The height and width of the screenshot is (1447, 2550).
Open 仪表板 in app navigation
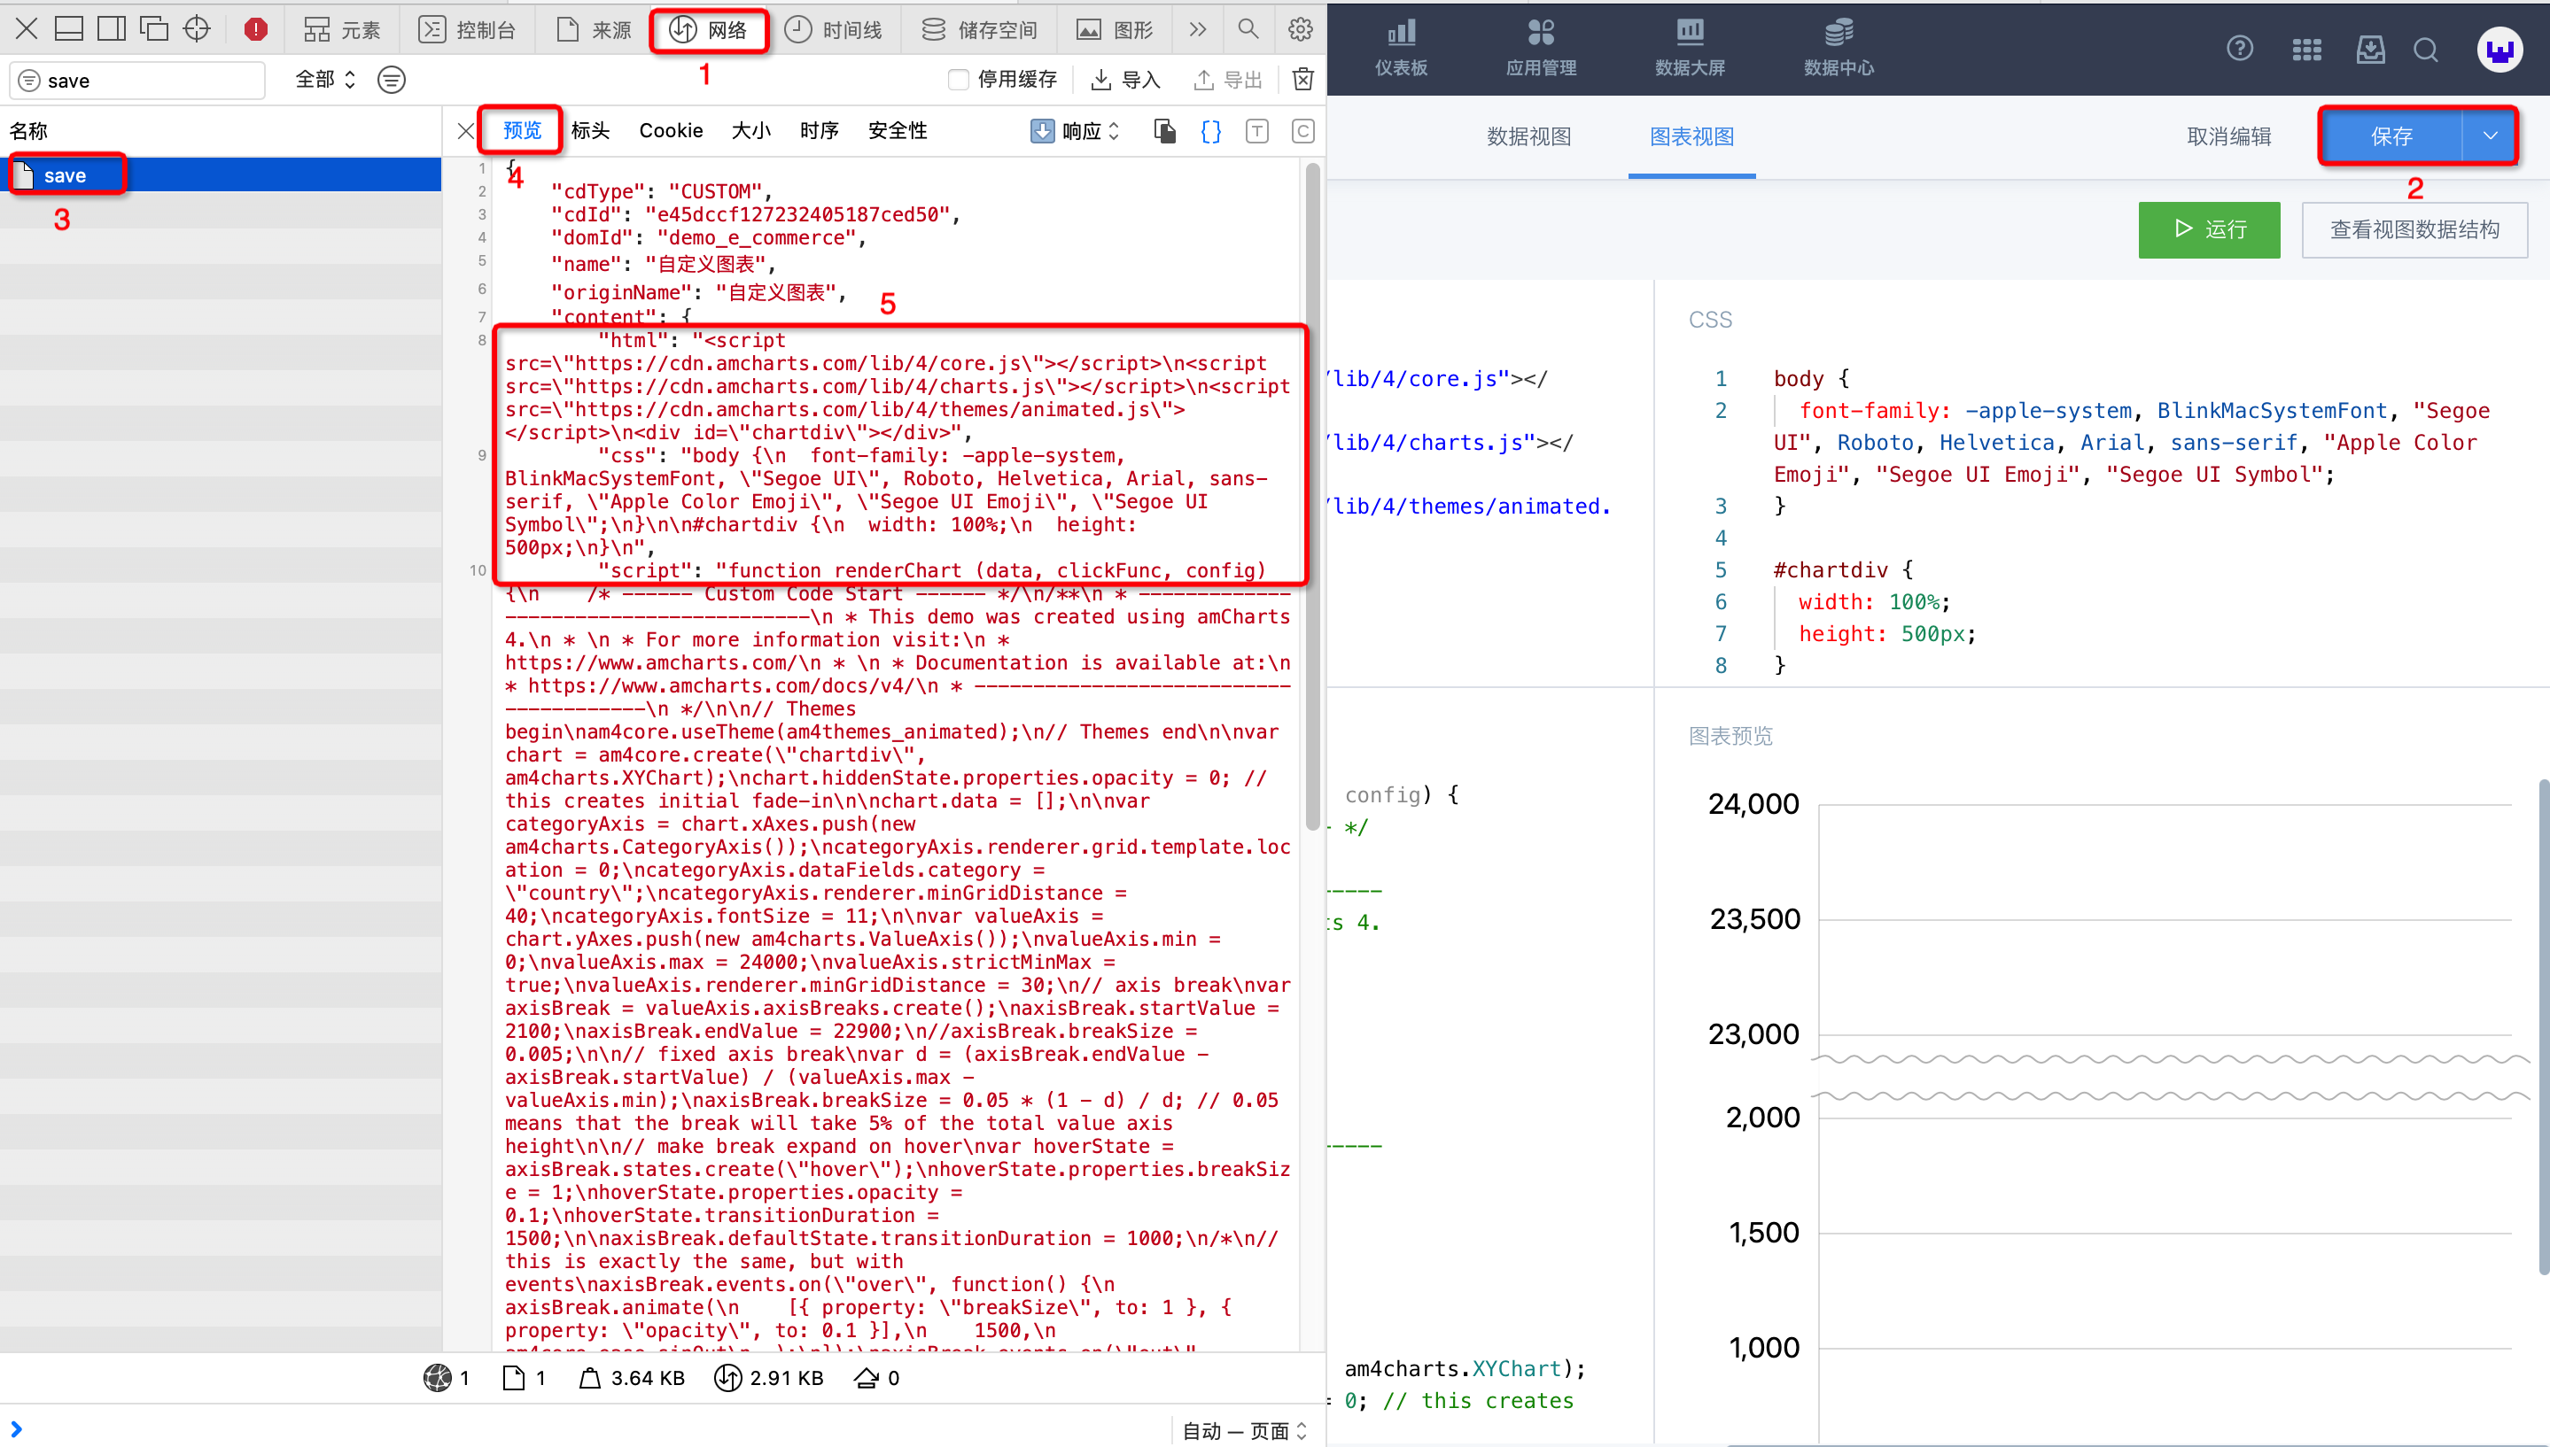pos(1401,48)
